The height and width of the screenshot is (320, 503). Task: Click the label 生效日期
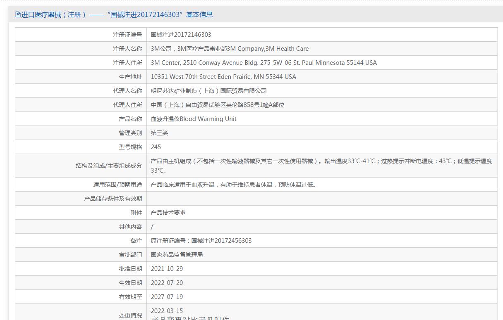[x=130, y=283]
